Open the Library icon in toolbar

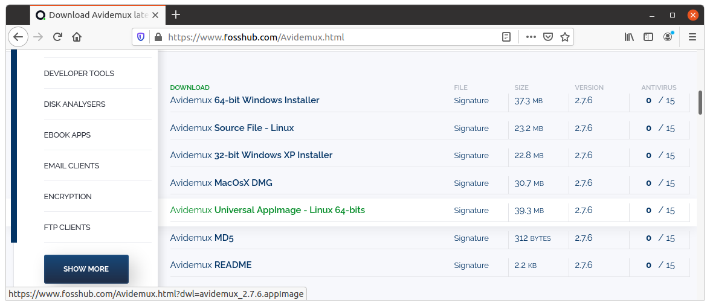point(629,37)
